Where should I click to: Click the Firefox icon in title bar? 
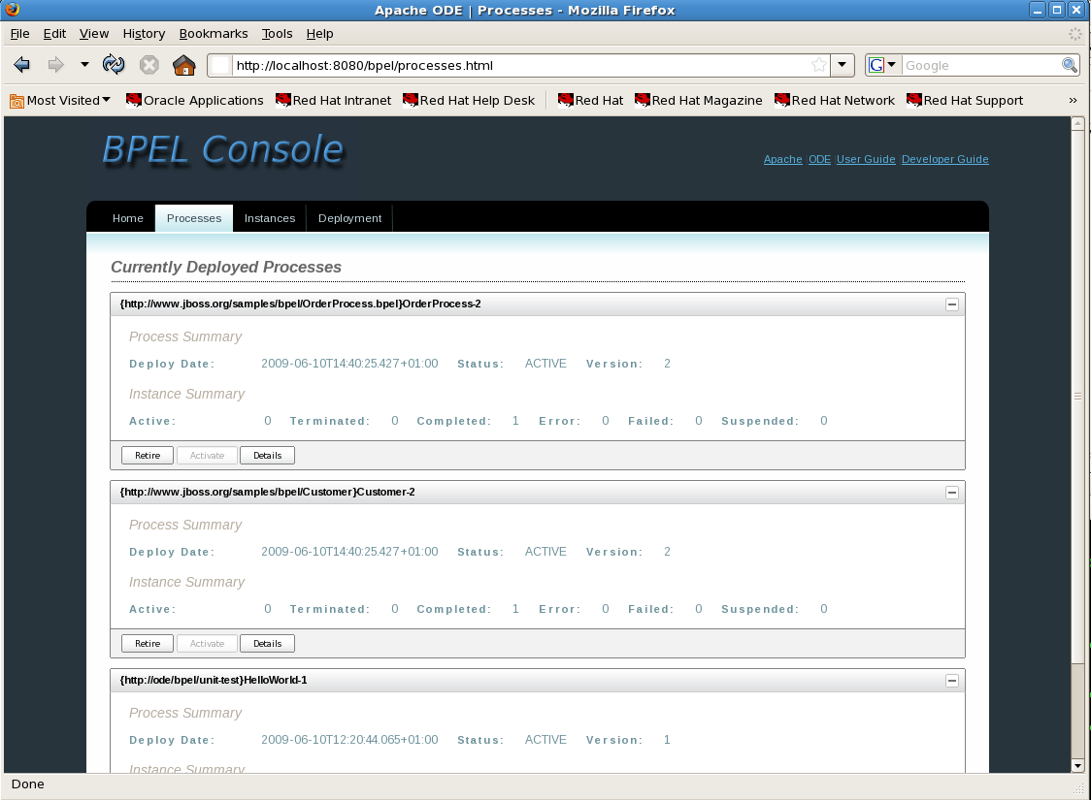[x=13, y=10]
